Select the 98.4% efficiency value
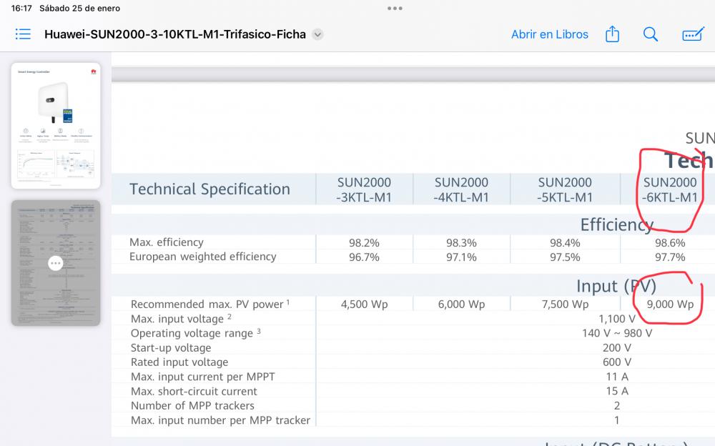 click(x=565, y=242)
